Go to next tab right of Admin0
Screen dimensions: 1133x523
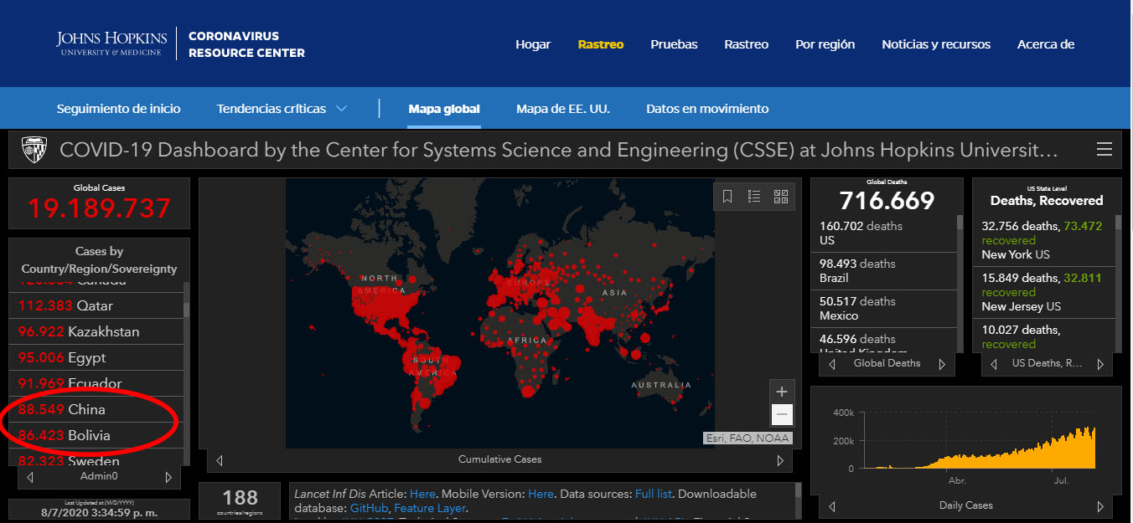point(168,477)
